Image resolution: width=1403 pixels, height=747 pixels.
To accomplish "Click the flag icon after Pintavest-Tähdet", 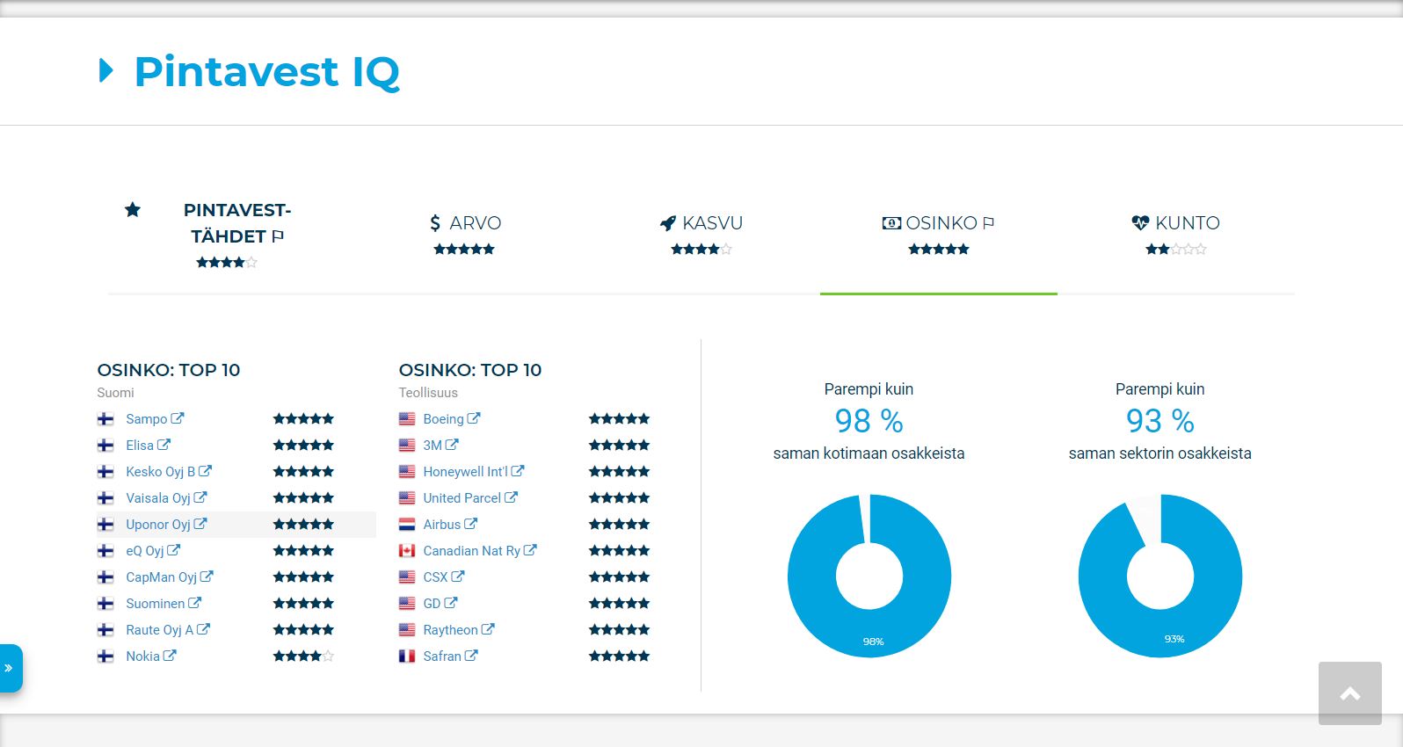I will [278, 236].
